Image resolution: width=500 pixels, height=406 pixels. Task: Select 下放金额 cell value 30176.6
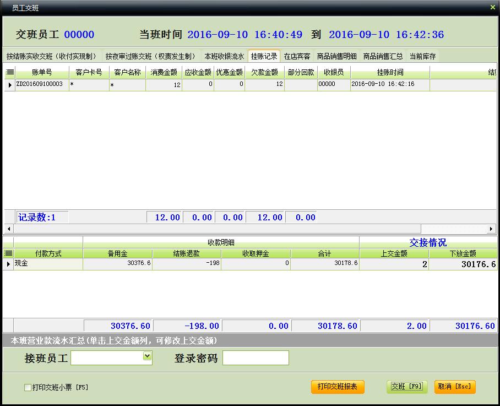coord(463,264)
